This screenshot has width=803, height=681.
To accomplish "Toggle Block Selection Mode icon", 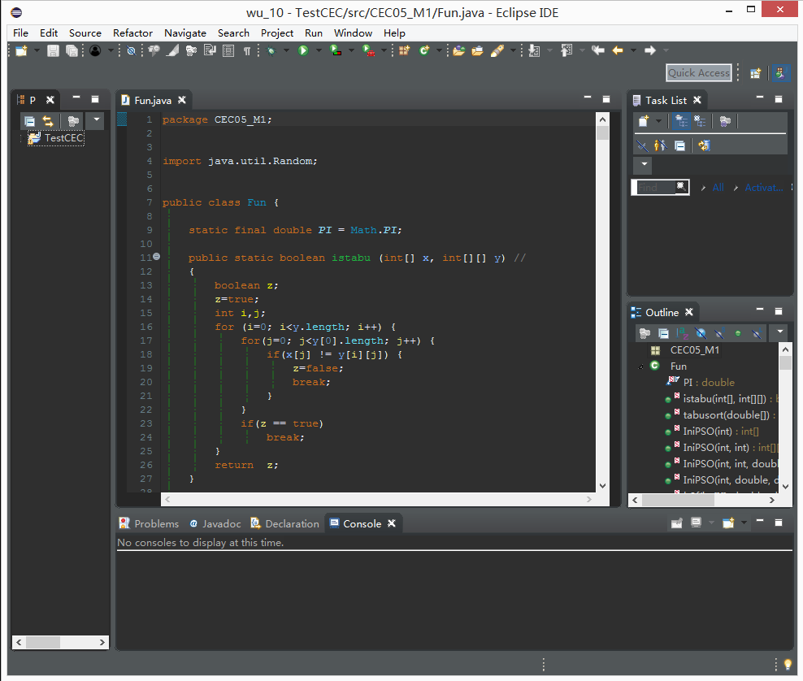I will [x=228, y=50].
